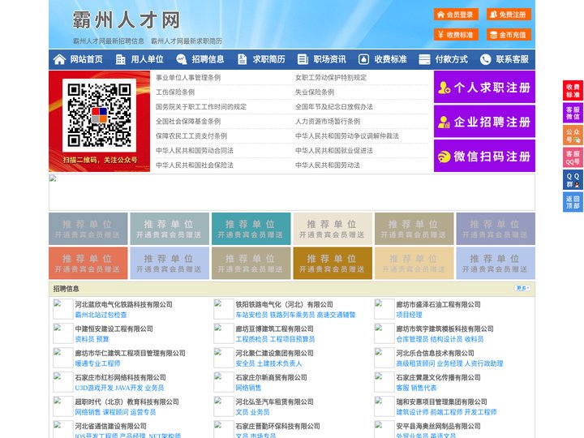Click the teal 推荐单位 banner
The width and height of the screenshot is (584, 438).
pyautogui.click(x=251, y=229)
